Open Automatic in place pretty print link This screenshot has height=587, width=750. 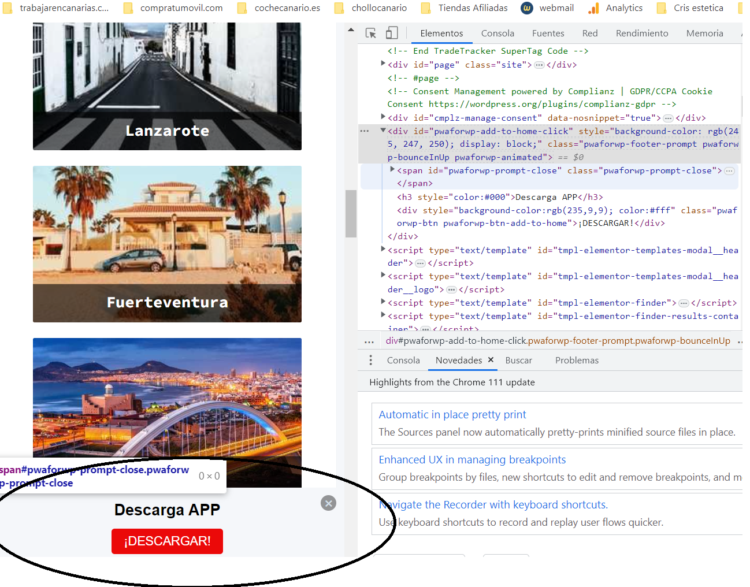452,415
